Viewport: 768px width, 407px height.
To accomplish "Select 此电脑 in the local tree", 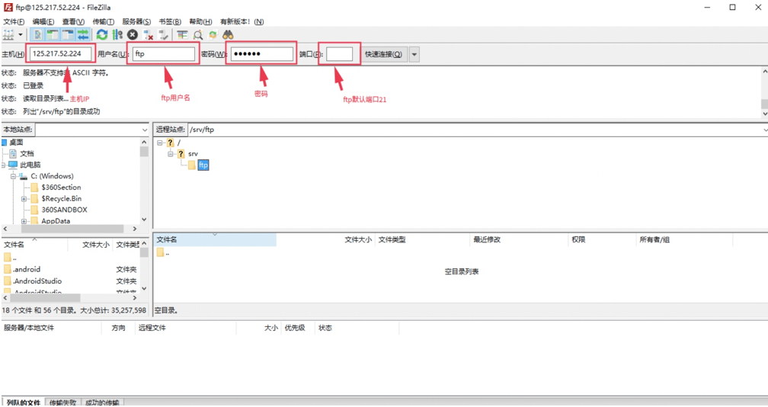I will [x=30, y=165].
